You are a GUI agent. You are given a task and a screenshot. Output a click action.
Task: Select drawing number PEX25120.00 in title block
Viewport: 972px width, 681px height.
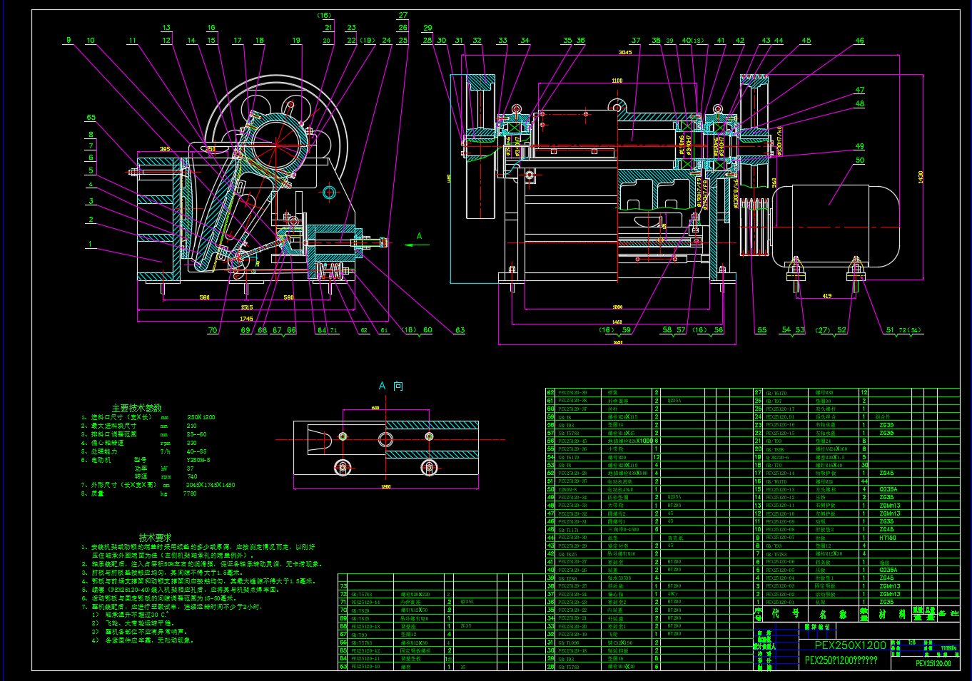tap(933, 663)
